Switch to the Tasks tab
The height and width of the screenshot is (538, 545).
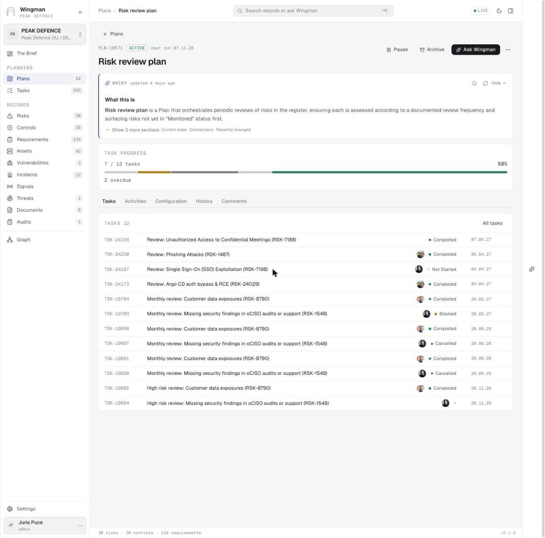(109, 202)
